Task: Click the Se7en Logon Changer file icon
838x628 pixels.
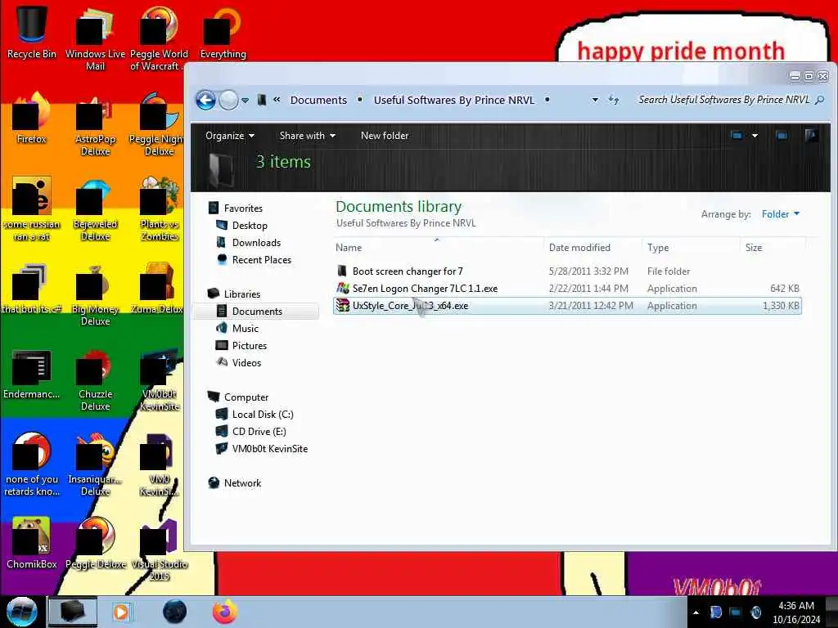Action: tap(343, 289)
